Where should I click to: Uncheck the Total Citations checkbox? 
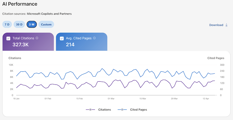click(8, 38)
